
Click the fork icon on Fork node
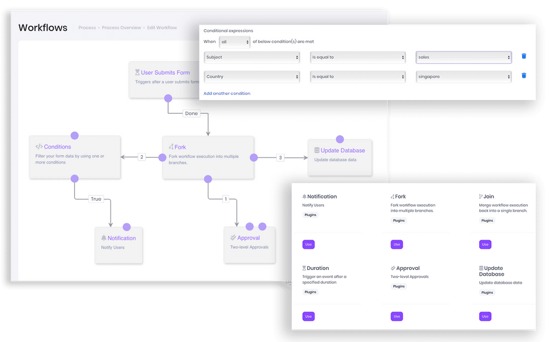click(x=171, y=146)
